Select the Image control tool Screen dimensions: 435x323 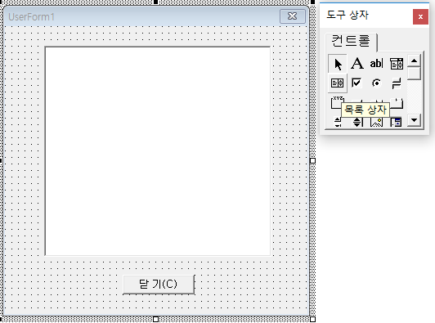[376, 122]
